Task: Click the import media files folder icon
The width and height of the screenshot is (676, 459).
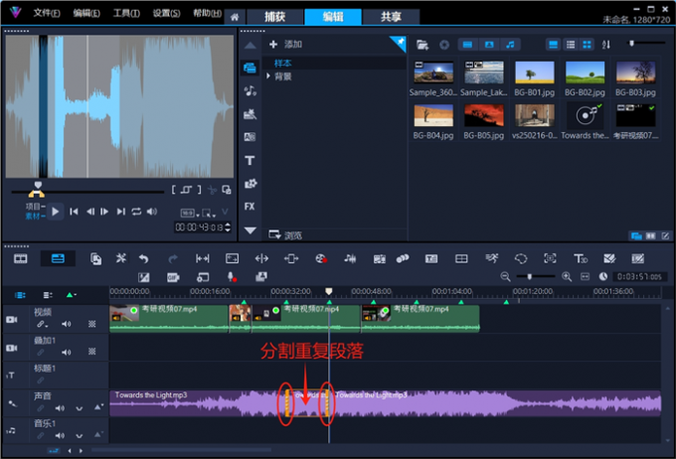Action: (422, 45)
